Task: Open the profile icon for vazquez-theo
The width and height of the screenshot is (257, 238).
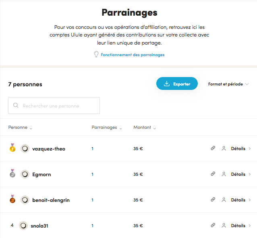Action: coord(224,148)
